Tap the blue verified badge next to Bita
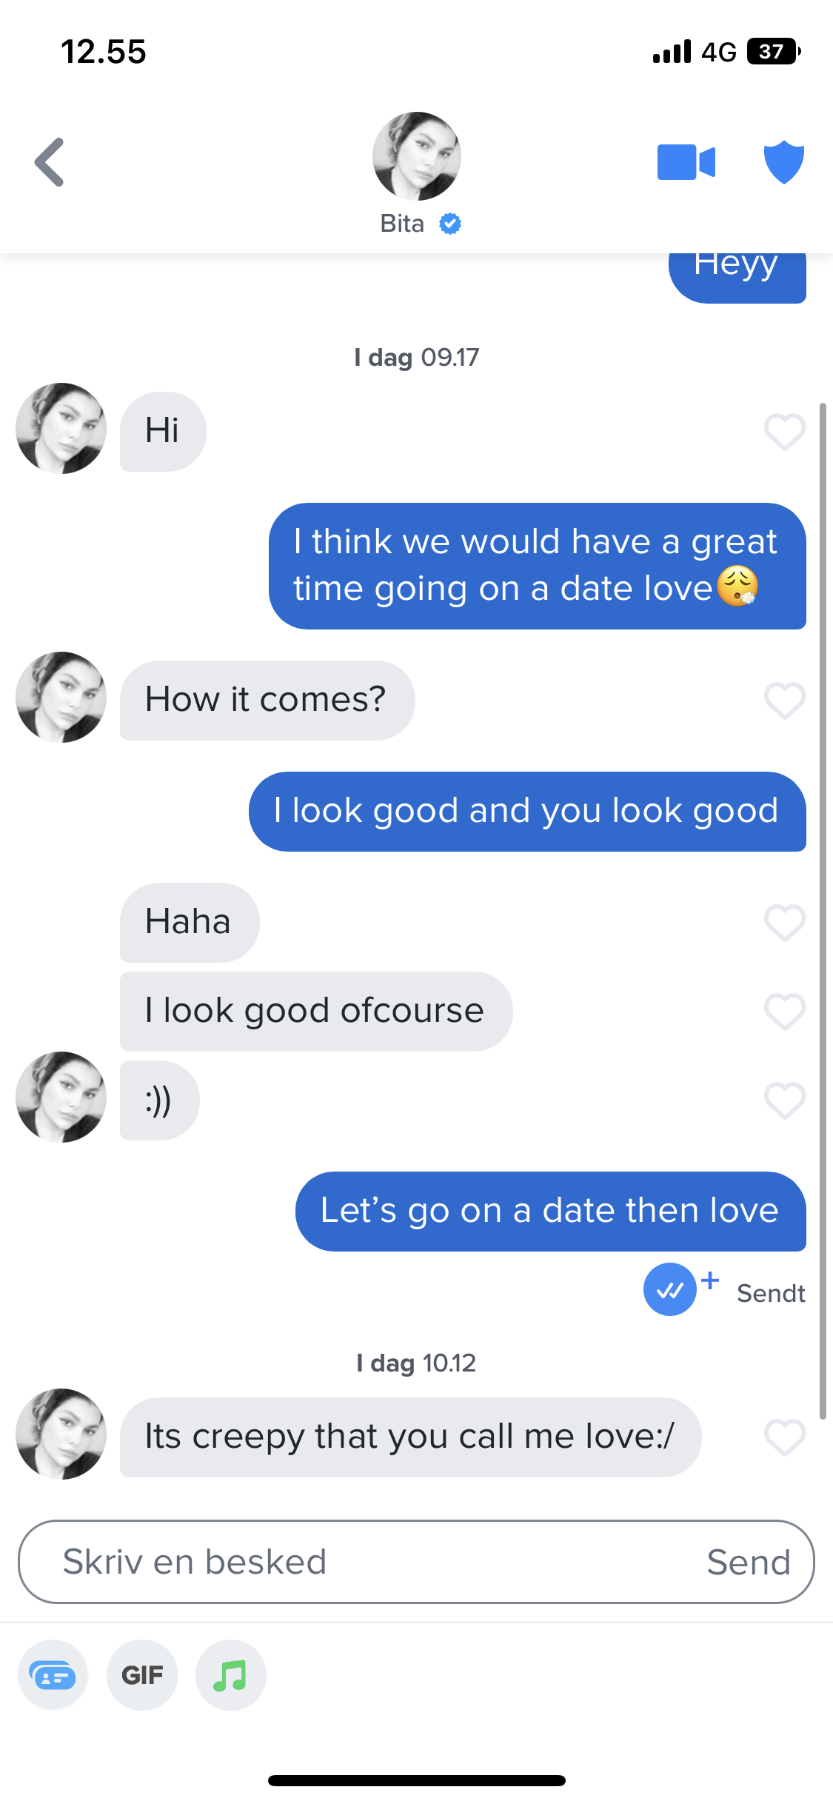Viewport: 833px width, 1804px height. (x=450, y=224)
